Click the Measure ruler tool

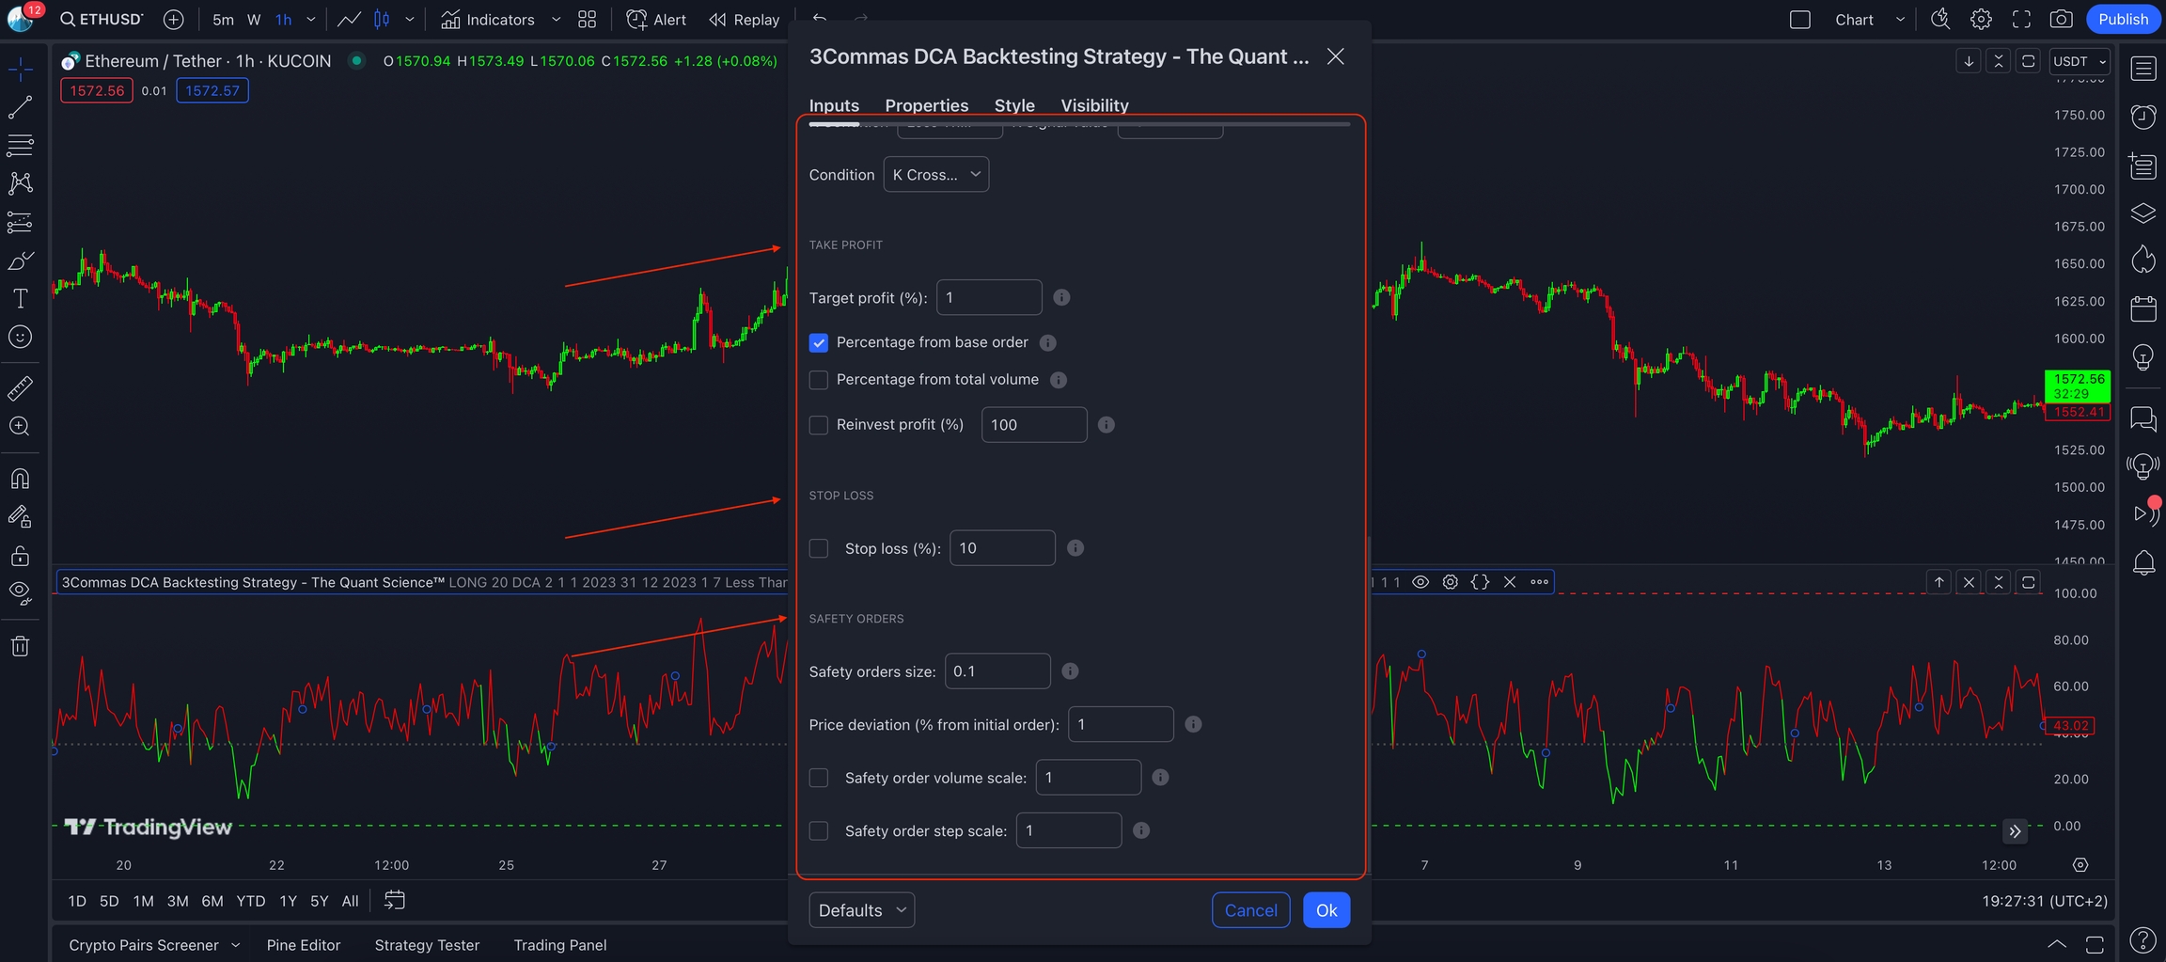click(20, 387)
